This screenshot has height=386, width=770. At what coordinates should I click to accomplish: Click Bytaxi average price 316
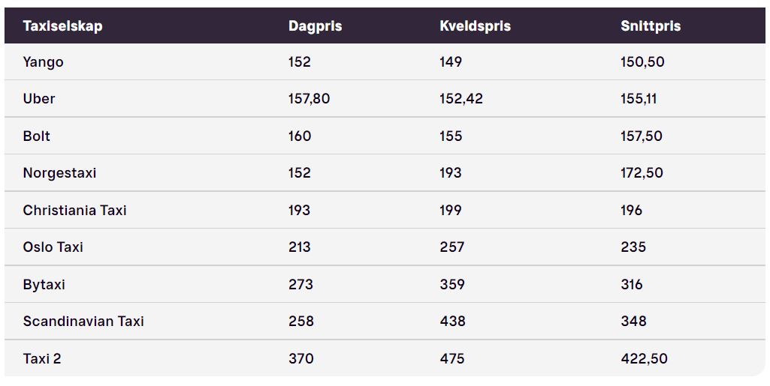pyautogui.click(x=632, y=285)
